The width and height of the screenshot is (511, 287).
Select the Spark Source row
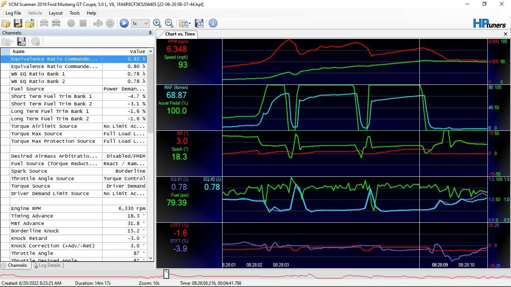coord(74,171)
